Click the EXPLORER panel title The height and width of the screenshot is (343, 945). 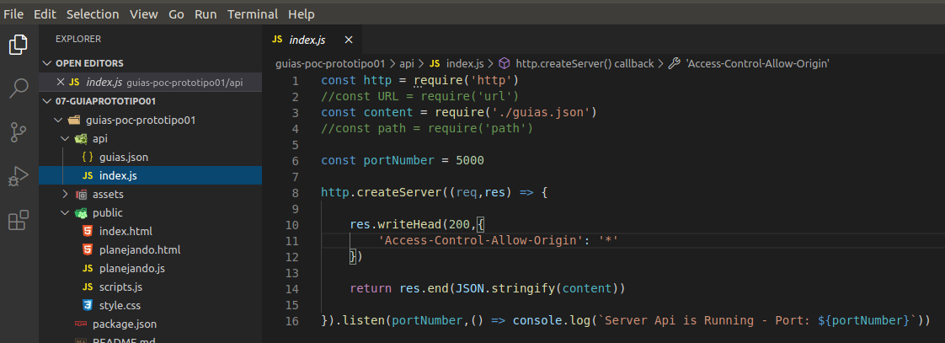click(x=78, y=39)
